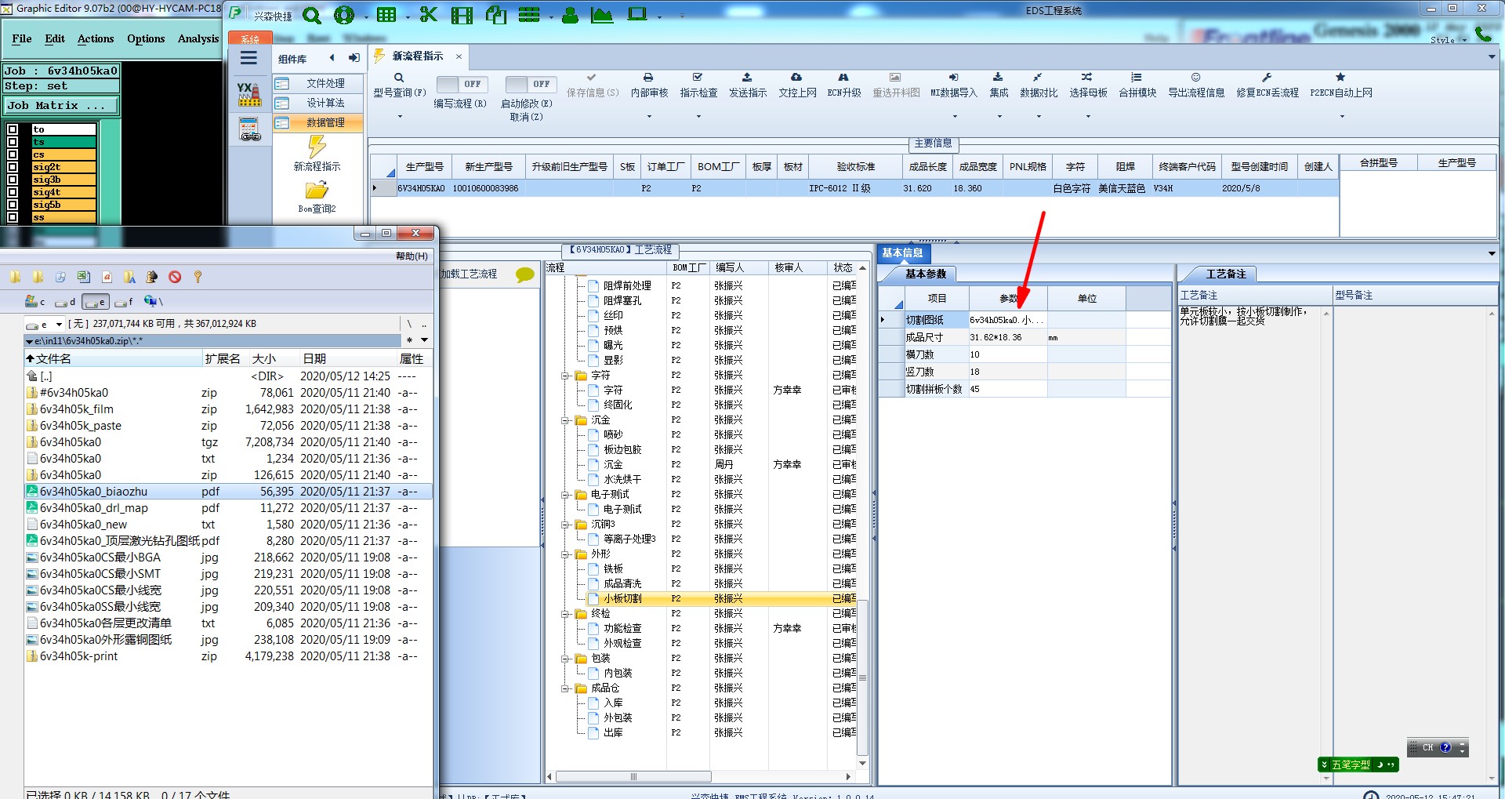Screen dimensions: 1505x799
Task: Click 修复ECN丢流程 wrench icon
Action: tap(1267, 78)
